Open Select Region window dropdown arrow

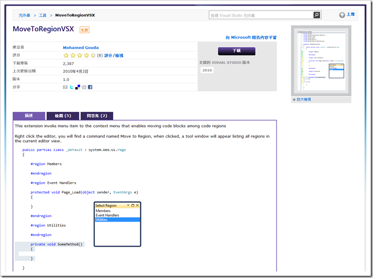(x=128, y=205)
